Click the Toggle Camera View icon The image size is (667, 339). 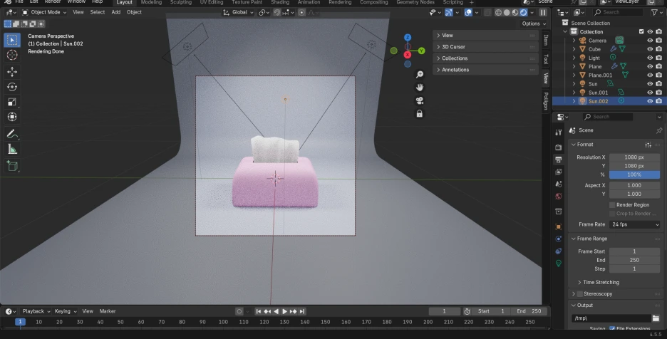pos(420,100)
